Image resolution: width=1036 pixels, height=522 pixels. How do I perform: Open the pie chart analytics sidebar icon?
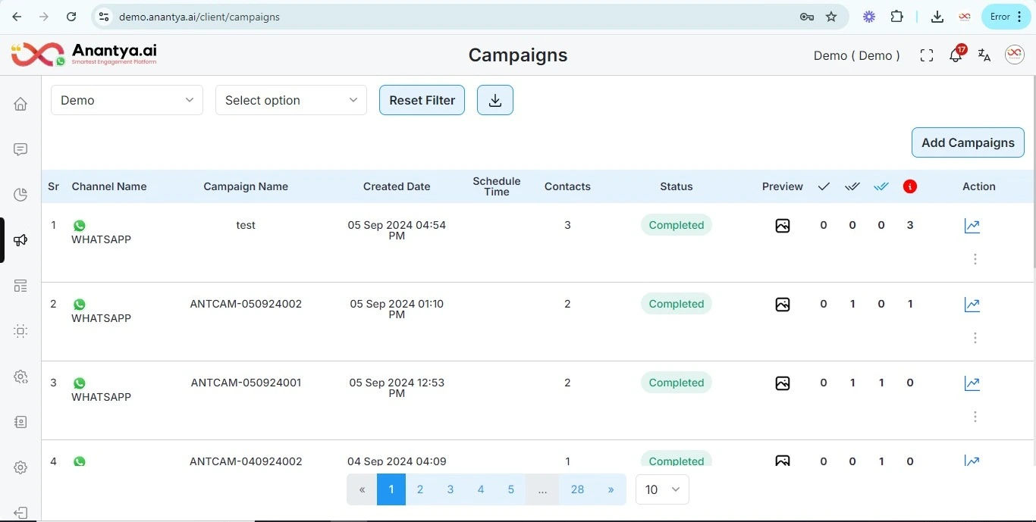(20, 195)
